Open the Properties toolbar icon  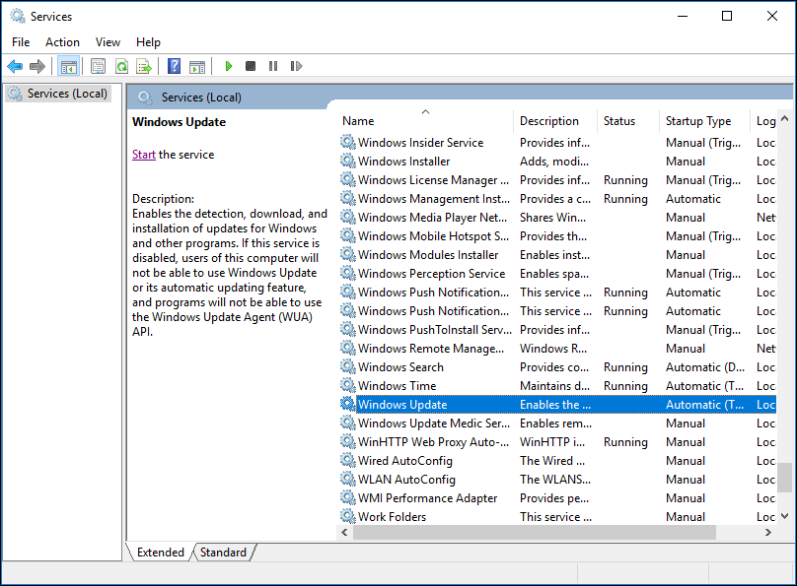click(x=98, y=66)
